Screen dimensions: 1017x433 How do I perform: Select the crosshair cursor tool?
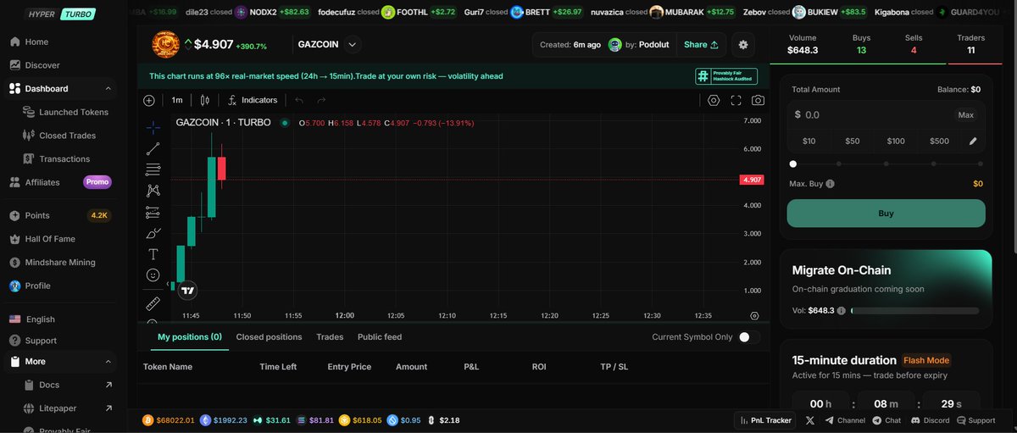(153, 127)
